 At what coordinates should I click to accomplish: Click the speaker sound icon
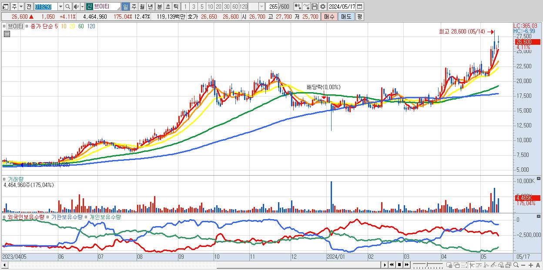[76, 7]
